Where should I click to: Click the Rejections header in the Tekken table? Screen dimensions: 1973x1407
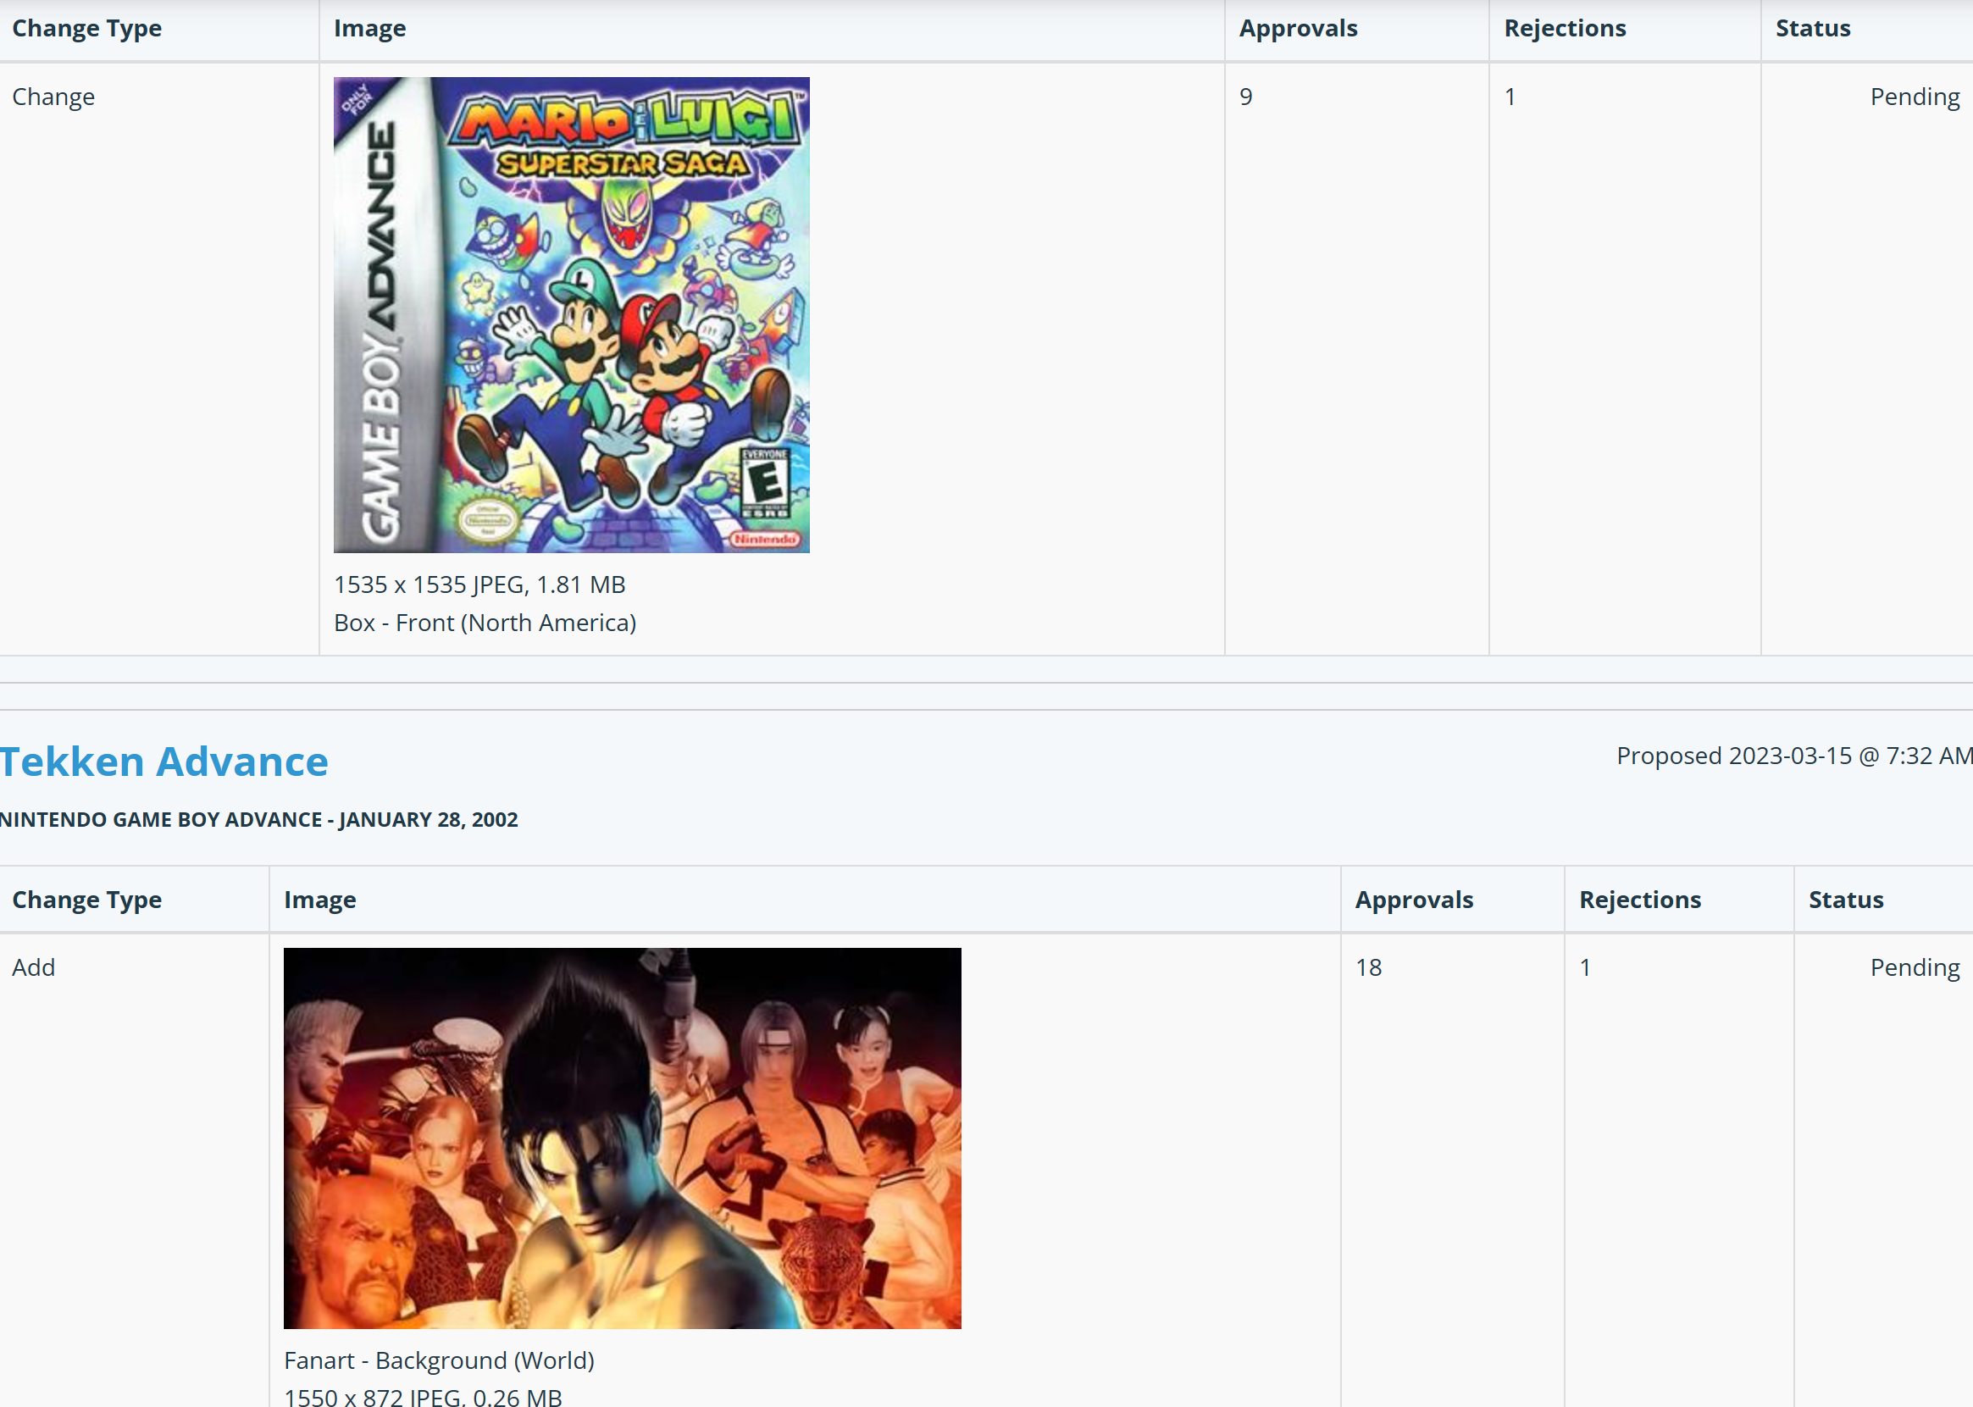pos(1640,900)
